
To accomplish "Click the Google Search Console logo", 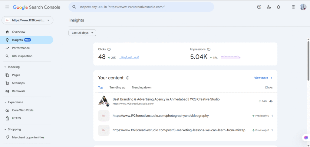I will (37, 7).
